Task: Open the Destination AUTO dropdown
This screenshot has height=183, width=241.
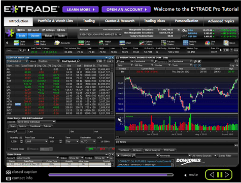Action: pos(88,141)
